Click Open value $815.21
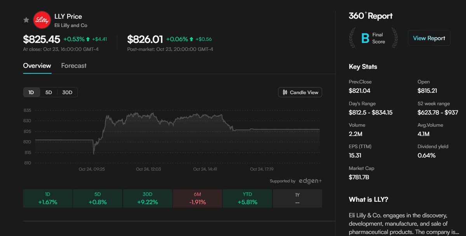Image resolution: width=466 pixels, height=236 pixels. 428,91
